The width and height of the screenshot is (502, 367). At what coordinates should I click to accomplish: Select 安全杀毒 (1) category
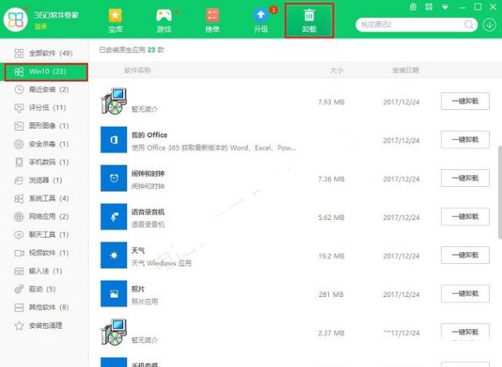pos(44,144)
